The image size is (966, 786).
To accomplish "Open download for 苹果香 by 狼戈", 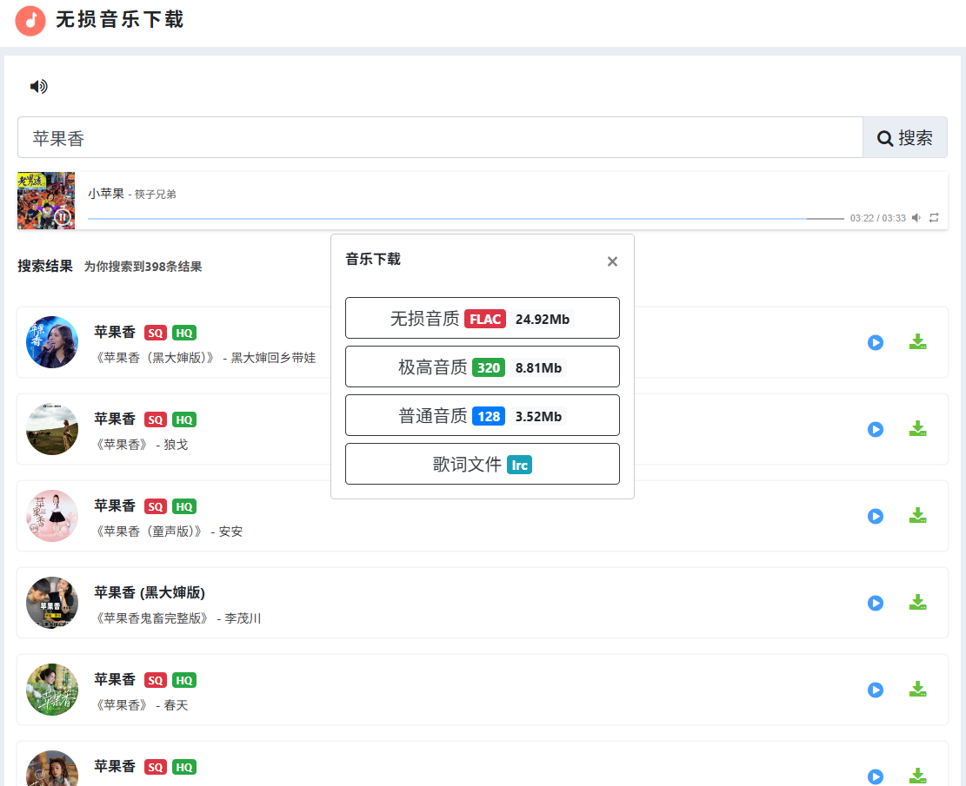I will 917,429.
